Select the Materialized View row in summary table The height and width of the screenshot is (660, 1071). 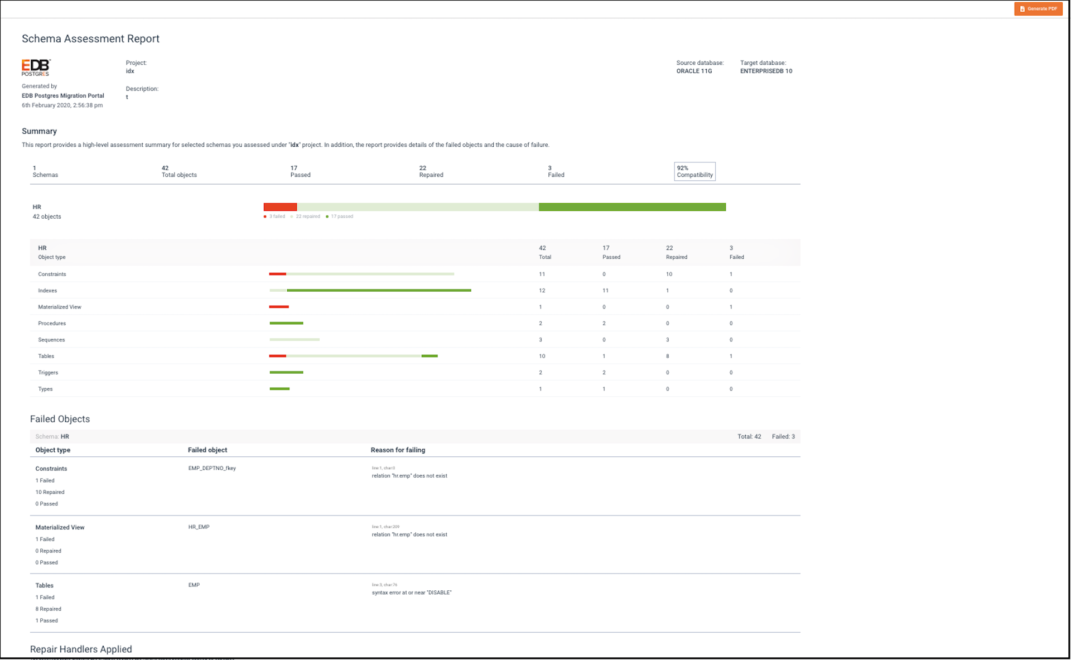[415, 307]
